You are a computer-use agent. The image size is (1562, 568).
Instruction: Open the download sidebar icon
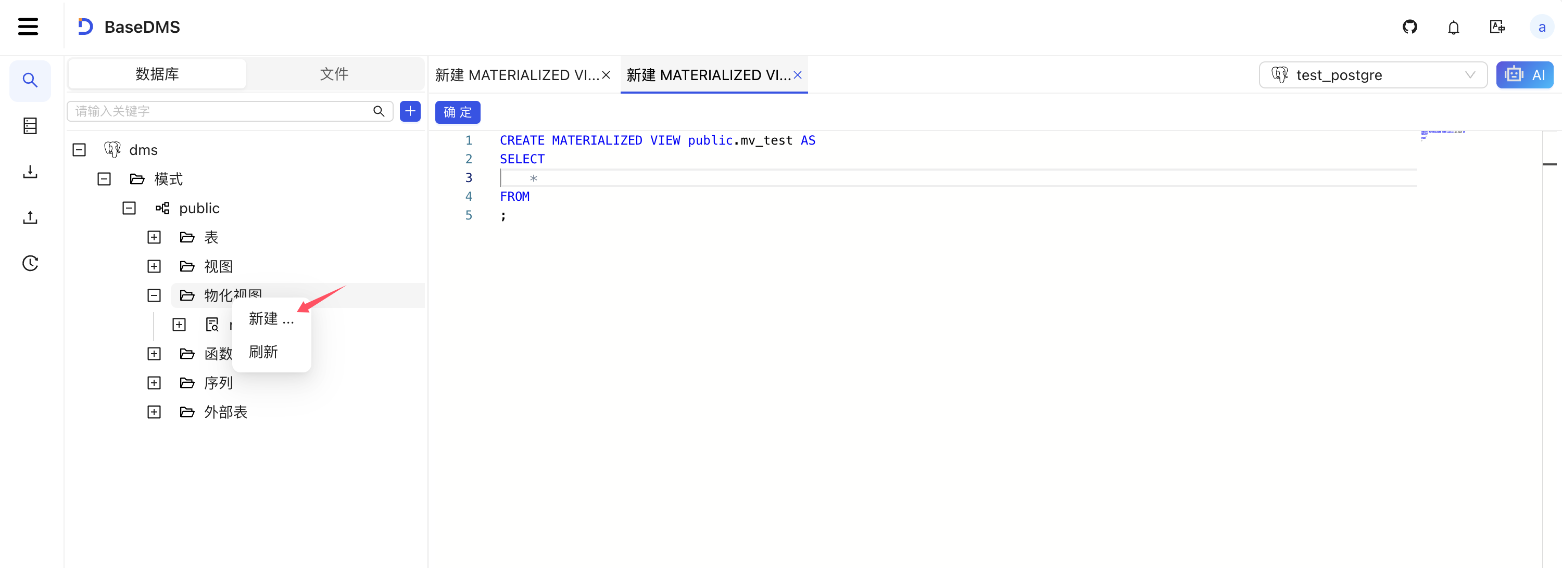point(30,171)
